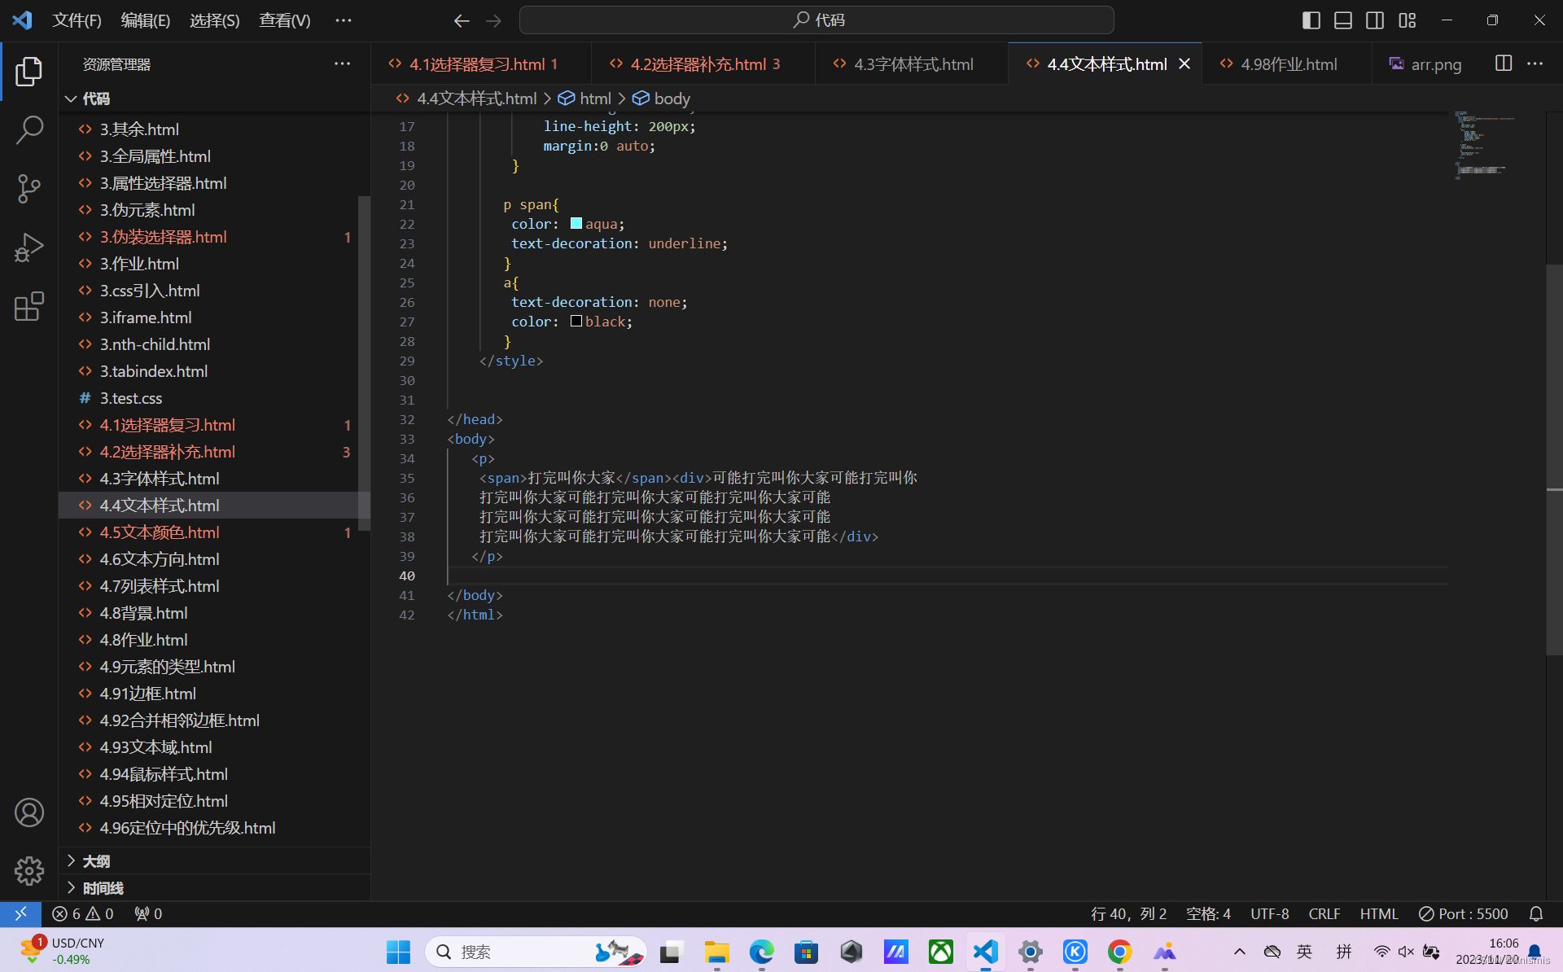Screen dimensions: 1563x972
Task: Open the Extensions view icon
Action: pyautogui.click(x=29, y=307)
